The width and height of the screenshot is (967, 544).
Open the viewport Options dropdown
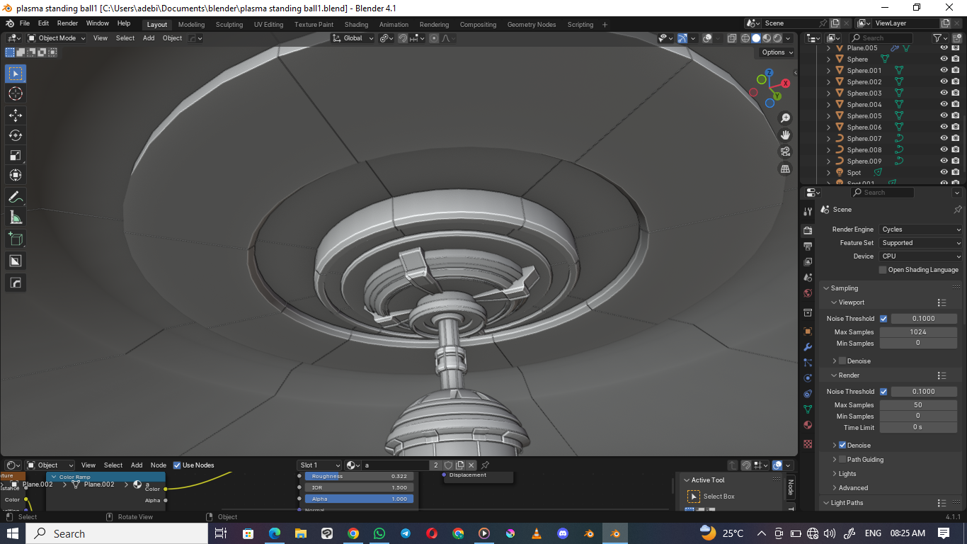point(777,52)
